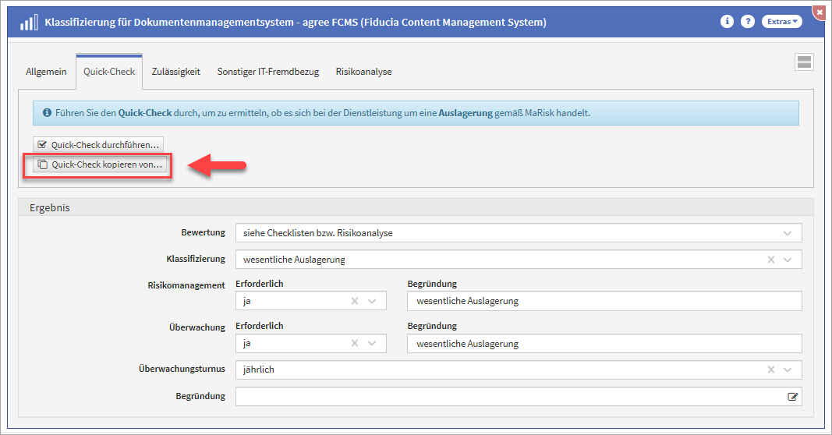Expand the Klassifizierung dropdown arrow
Image resolution: width=832 pixels, height=435 pixels.
point(788,260)
